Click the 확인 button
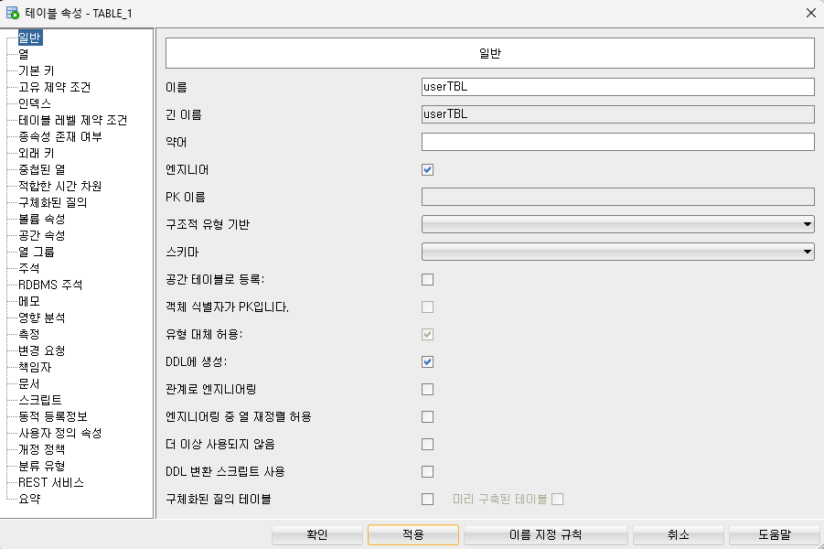824x549 pixels. [x=316, y=534]
